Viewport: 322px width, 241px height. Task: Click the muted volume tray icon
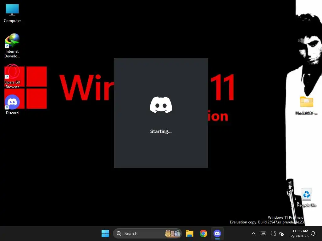click(281, 233)
